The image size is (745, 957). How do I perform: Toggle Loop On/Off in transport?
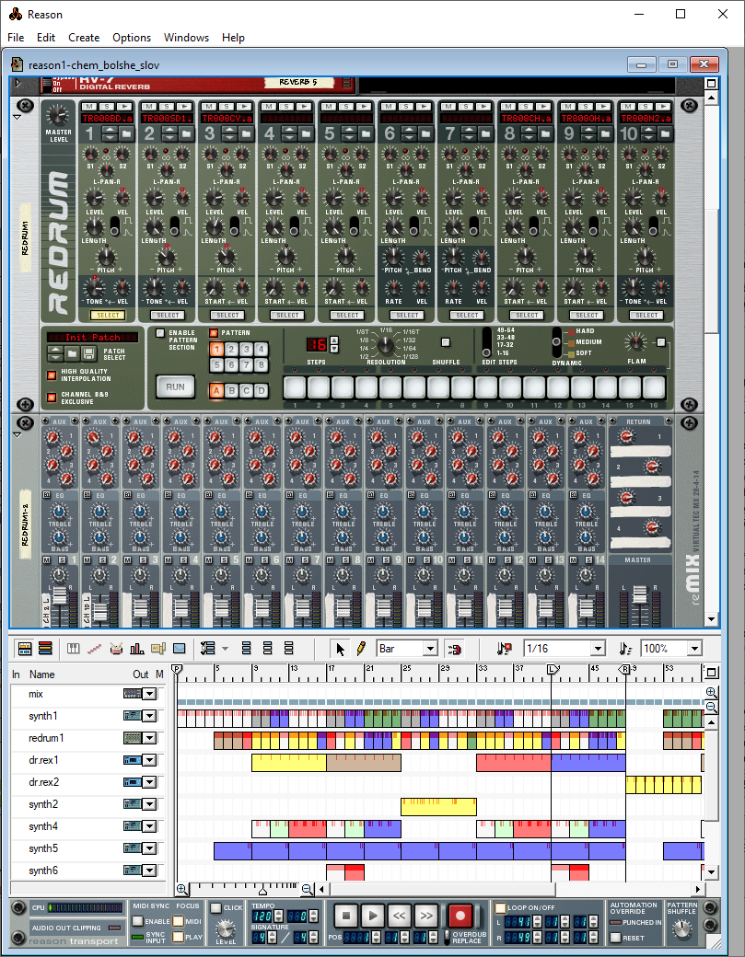click(501, 907)
